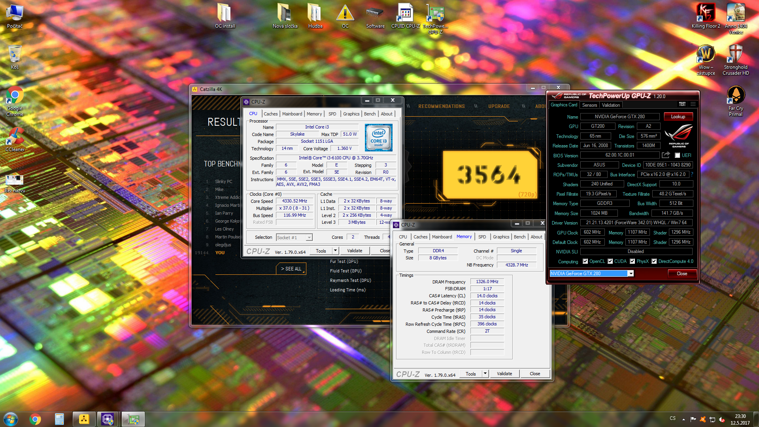The width and height of the screenshot is (759, 427).
Task: Launch the CPUID CPU-Z desktop shortcut
Action: pyautogui.click(x=405, y=17)
